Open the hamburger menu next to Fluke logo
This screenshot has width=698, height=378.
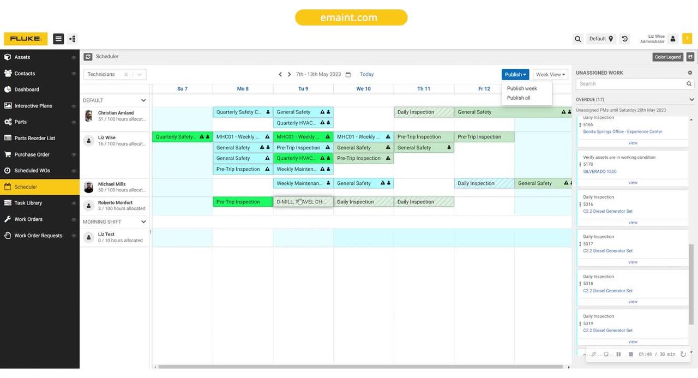click(x=58, y=39)
